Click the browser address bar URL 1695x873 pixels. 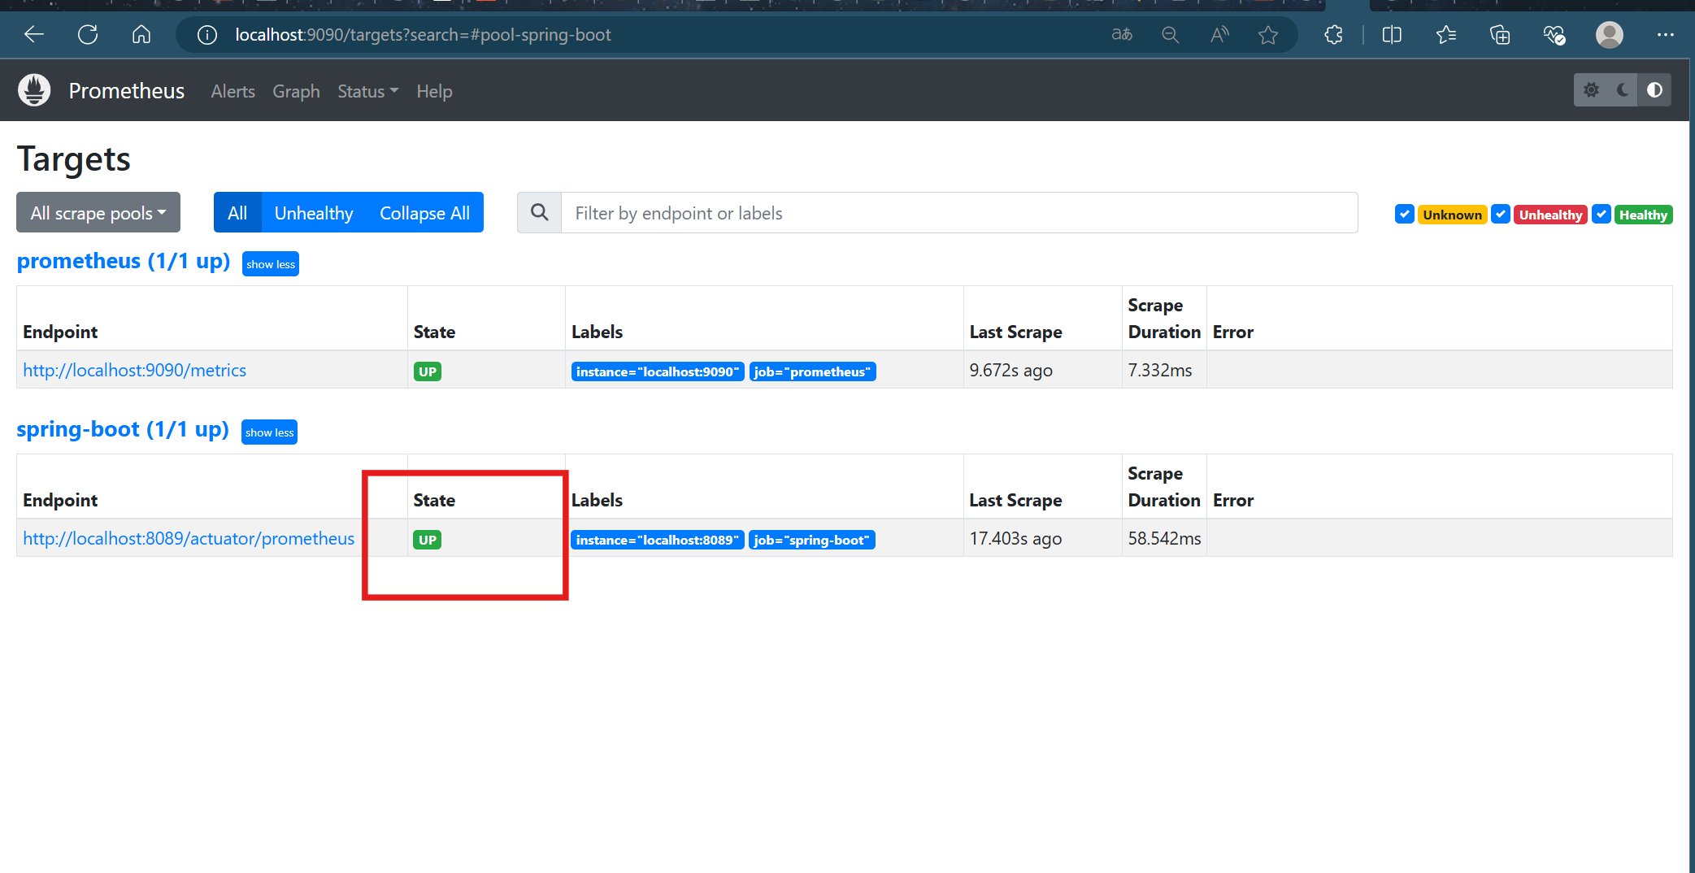423,35
